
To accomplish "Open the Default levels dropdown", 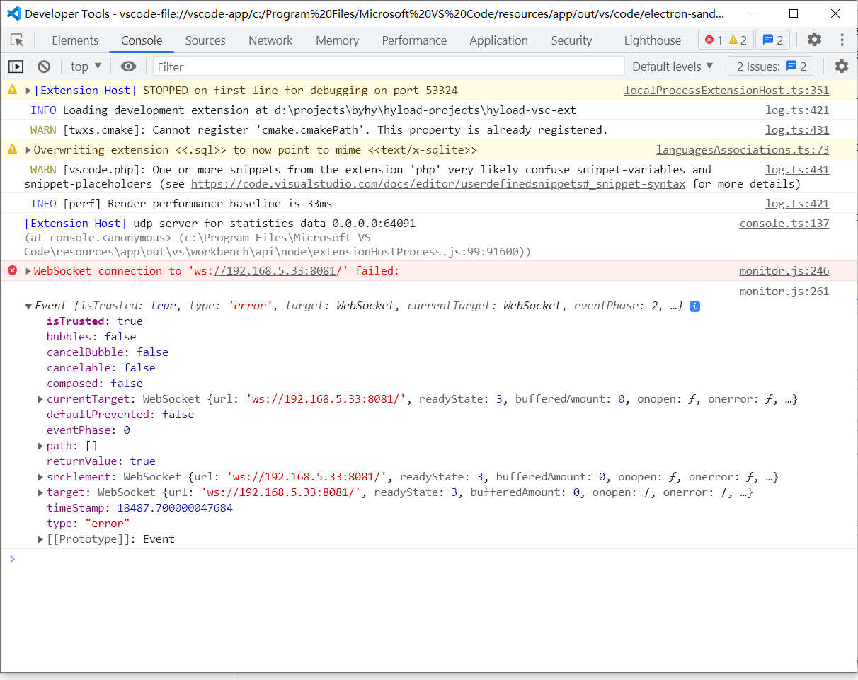I will (673, 67).
